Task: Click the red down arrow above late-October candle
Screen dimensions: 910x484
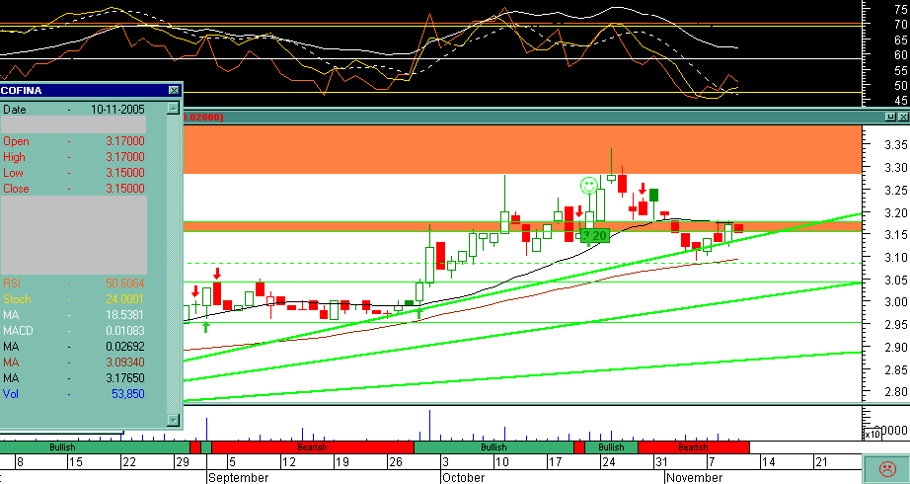Action: coord(644,189)
